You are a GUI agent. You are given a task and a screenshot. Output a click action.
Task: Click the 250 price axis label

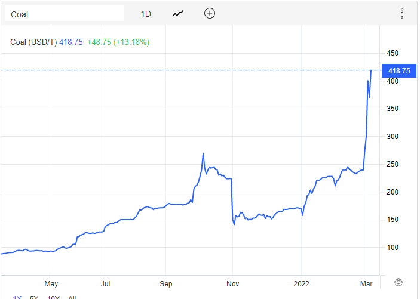(392, 164)
